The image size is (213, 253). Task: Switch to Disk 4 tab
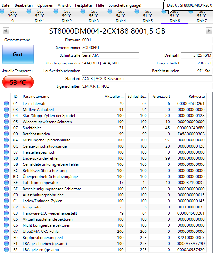pyautogui.click(x=120, y=16)
